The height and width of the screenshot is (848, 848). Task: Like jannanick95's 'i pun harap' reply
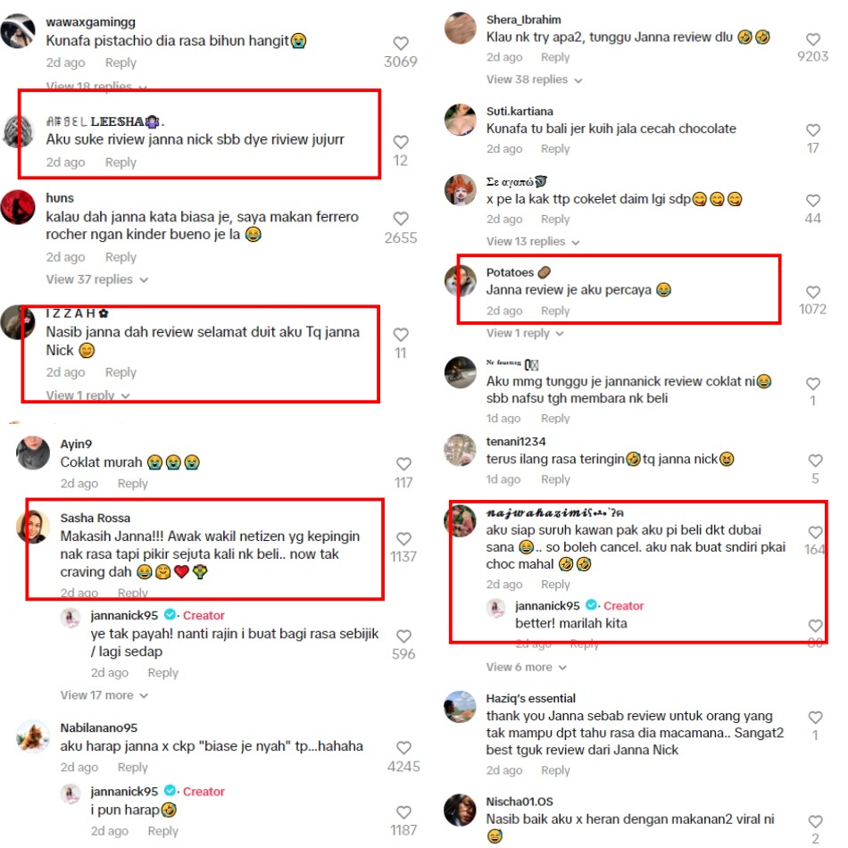403,812
